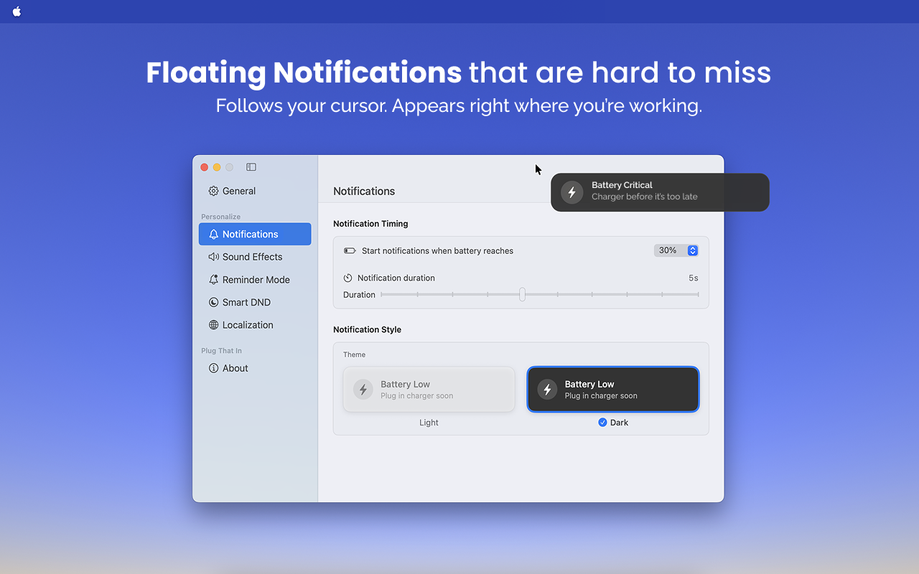Click the About info icon
919x574 pixels.
tap(213, 368)
